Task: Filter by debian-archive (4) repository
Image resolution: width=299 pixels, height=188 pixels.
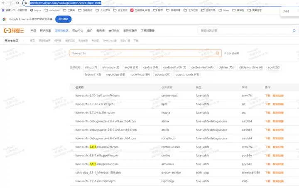Action: (251, 67)
